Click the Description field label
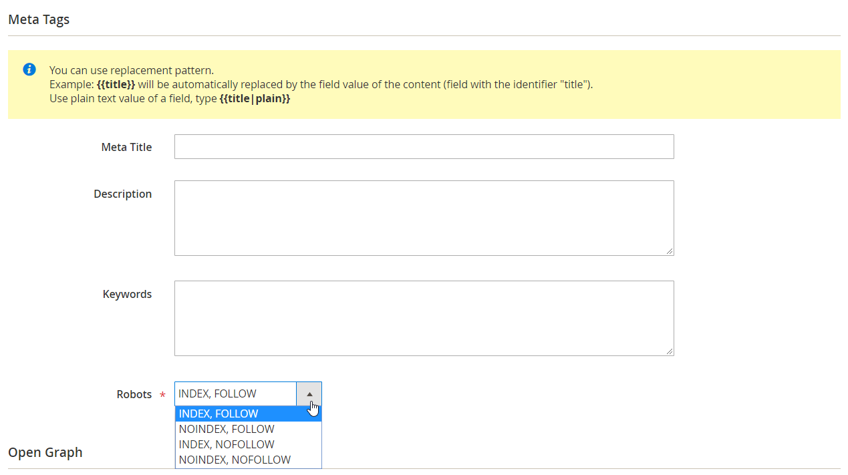Screen dimensions: 848x475 point(122,194)
